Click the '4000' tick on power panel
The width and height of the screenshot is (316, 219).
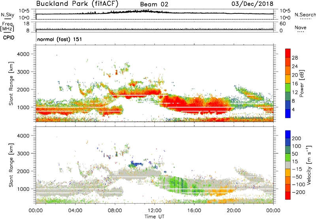click(x=23, y=54)
